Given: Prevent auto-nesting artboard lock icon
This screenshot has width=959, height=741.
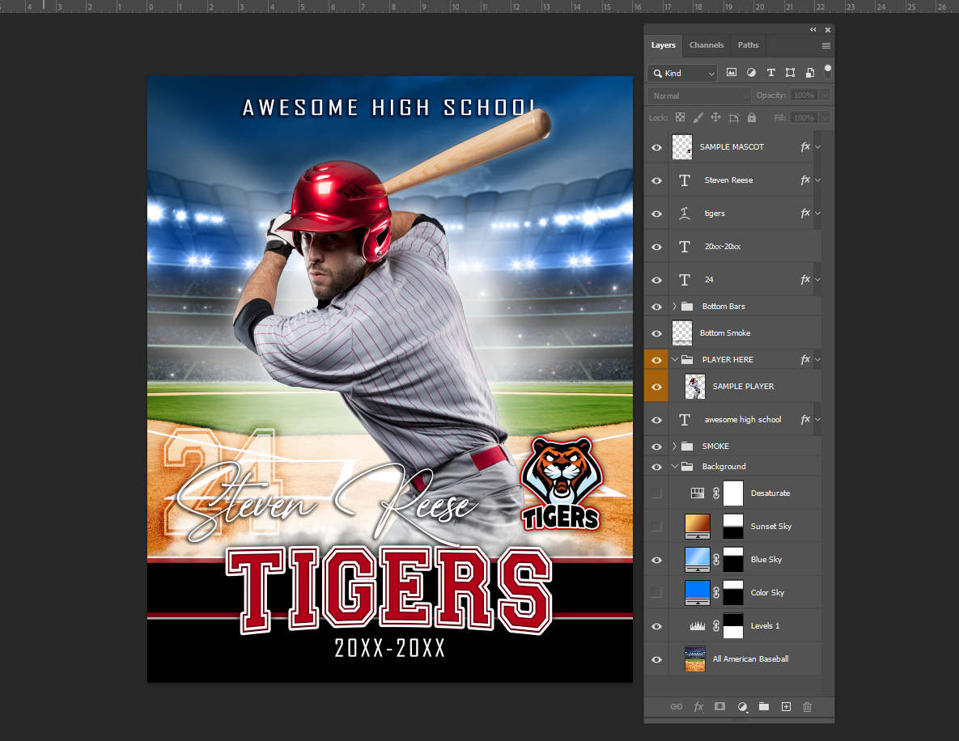Looking at the screenshot, I should (x=734, y=117).
